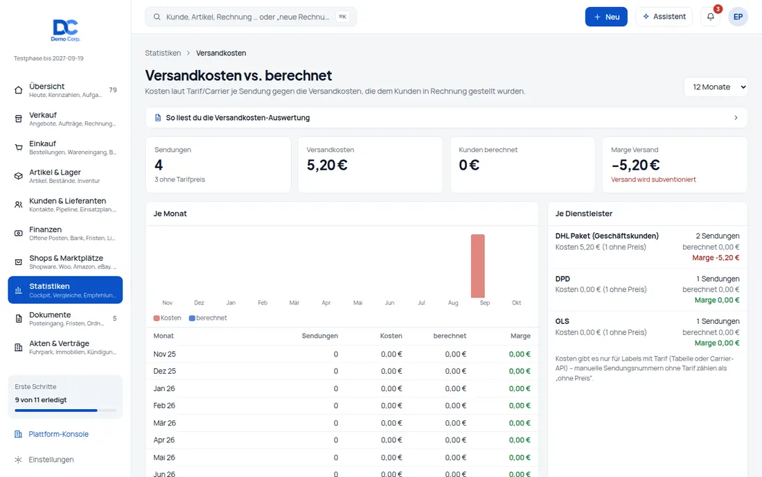Viewport: 762px width, 477px height.
Task: Click the Einkauf cart icon
Action: pos(19,148)
